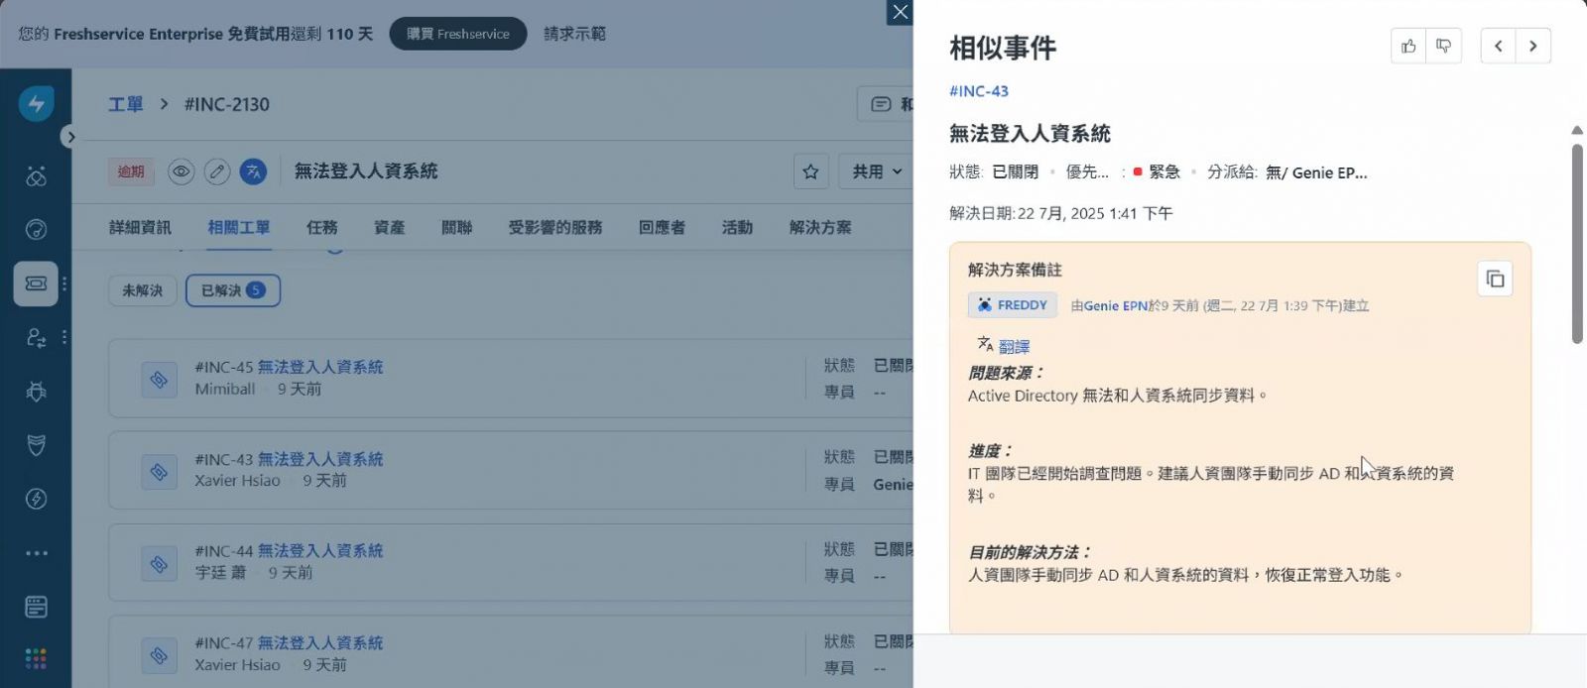Open the tickets module in sidebar

37,284
